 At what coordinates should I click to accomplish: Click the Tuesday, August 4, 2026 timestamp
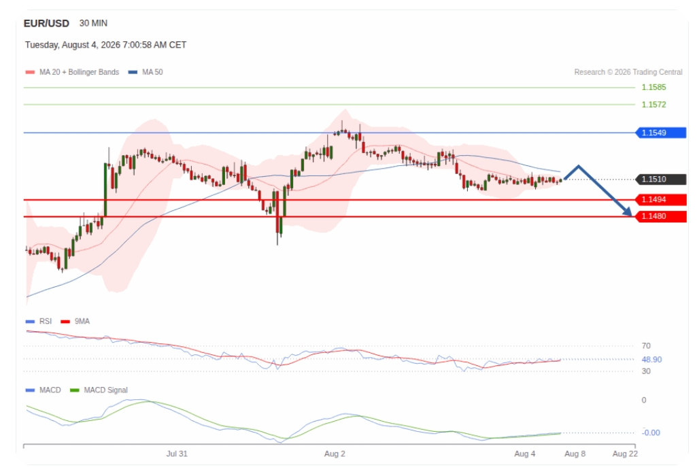pyautogui.click(x=105, y=45)
